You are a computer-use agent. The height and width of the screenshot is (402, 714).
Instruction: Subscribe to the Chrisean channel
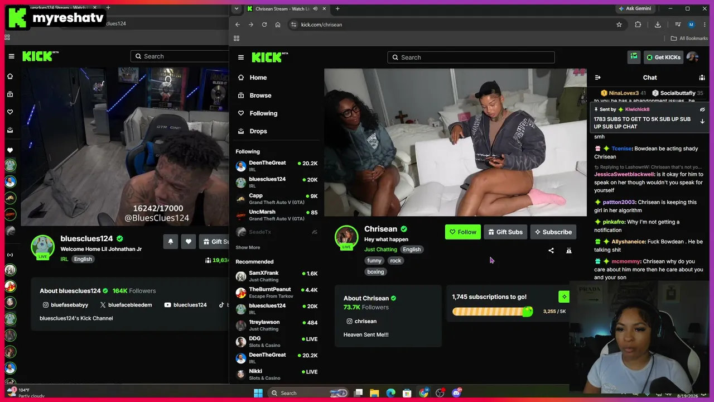click(553, 232)
